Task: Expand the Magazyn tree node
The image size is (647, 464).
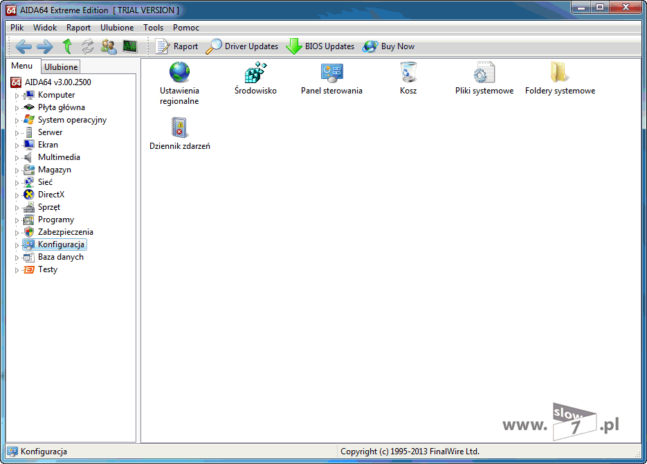Action: pyautogui.click(x=17, y=170)
